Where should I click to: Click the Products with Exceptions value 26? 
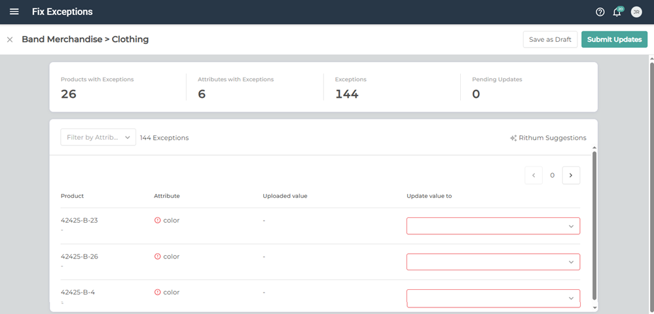[68, 95]
